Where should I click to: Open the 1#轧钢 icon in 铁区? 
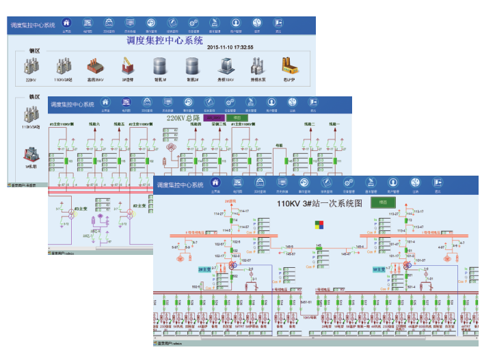tap(30, 154)
